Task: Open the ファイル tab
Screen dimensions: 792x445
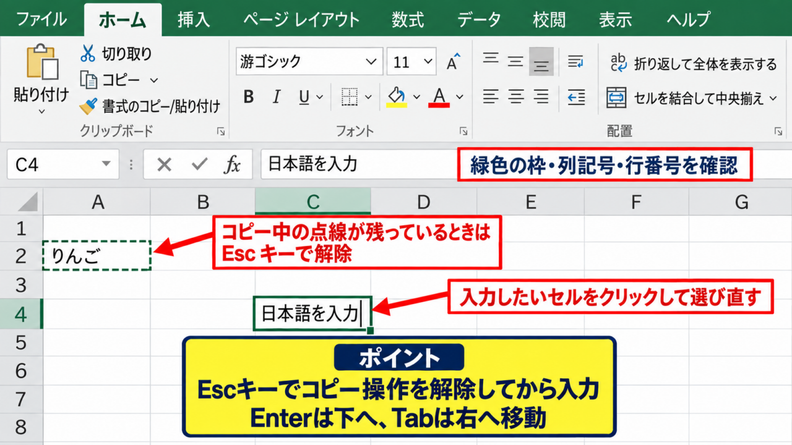Action: pos(41,19)
